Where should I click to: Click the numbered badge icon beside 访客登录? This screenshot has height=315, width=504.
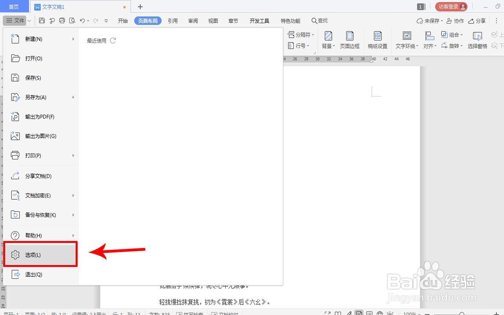(421, 7)
